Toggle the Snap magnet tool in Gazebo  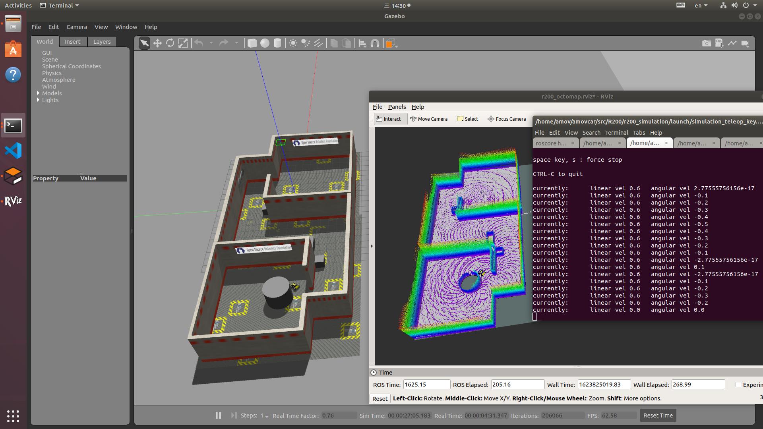click(375, 43)
